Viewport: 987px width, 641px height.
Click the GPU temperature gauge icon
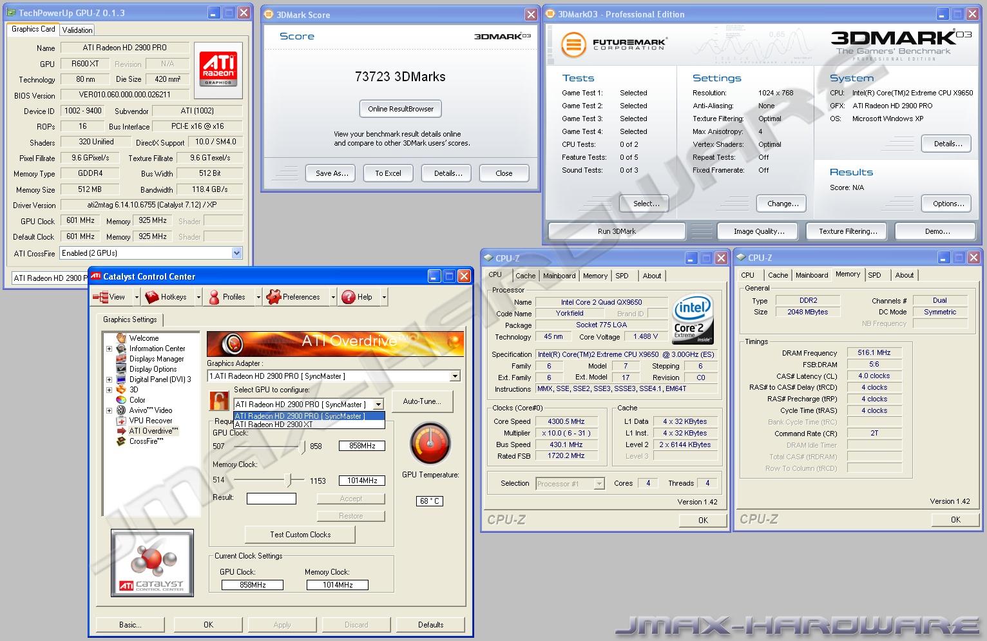pyautogui.click(x=430, y=443)
